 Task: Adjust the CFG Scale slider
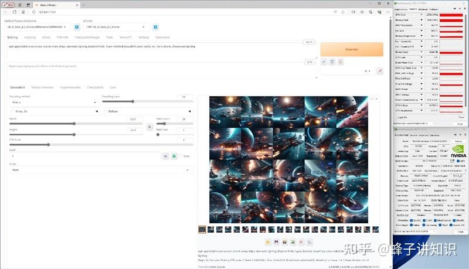click(101, 145)
